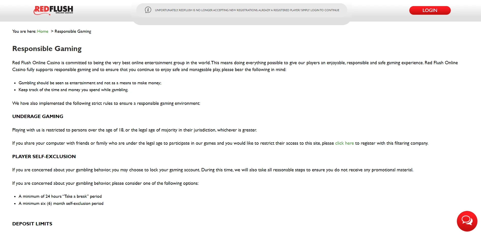Screen dimensions: 481x232
Task: Click the DEPOSIT LIMITS section heading
Action: click(x=32, y=224)
